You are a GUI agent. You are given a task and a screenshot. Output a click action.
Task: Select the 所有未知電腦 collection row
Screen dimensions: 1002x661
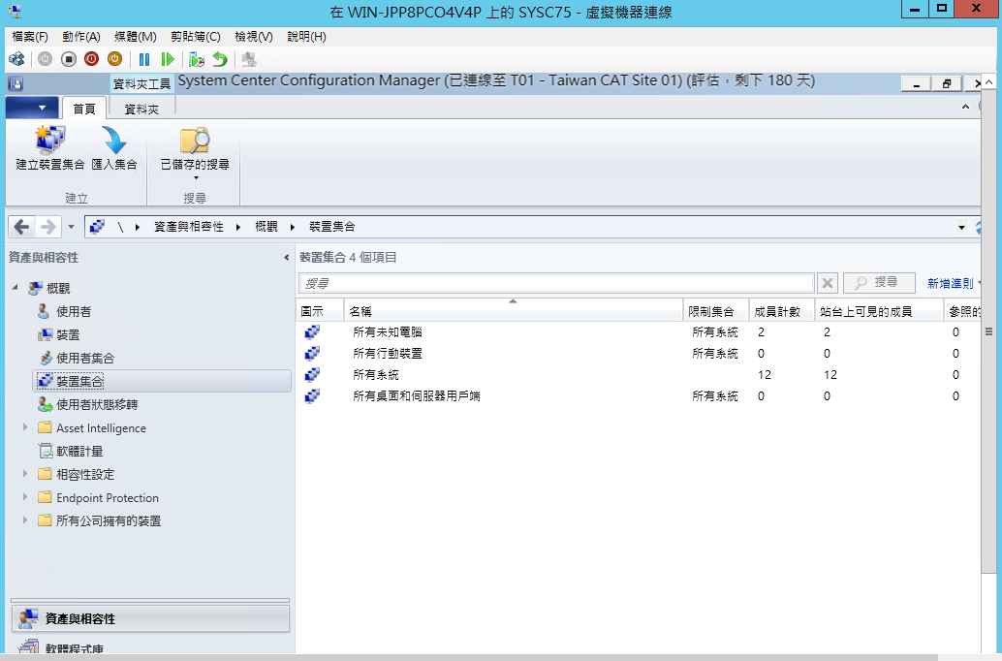(638, 331)
